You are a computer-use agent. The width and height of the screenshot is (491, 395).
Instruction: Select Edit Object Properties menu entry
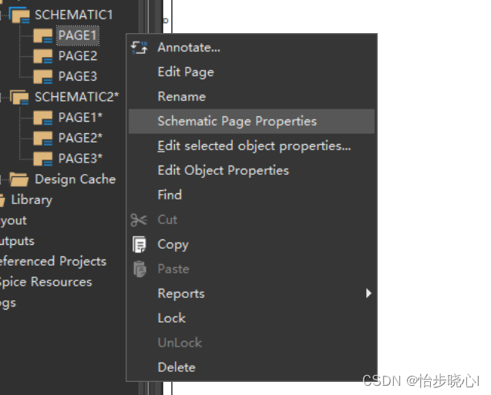tap(223, 170)
